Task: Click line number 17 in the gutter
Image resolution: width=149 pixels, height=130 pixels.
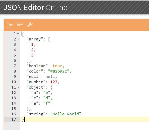Action: pyautogui.click(x=14, y=119)
